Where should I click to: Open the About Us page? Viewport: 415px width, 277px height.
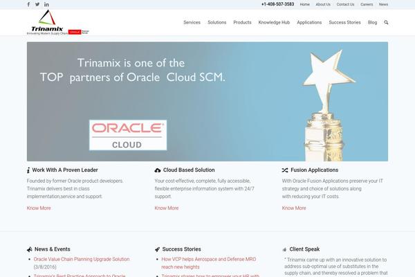click(x=323, y=5)
